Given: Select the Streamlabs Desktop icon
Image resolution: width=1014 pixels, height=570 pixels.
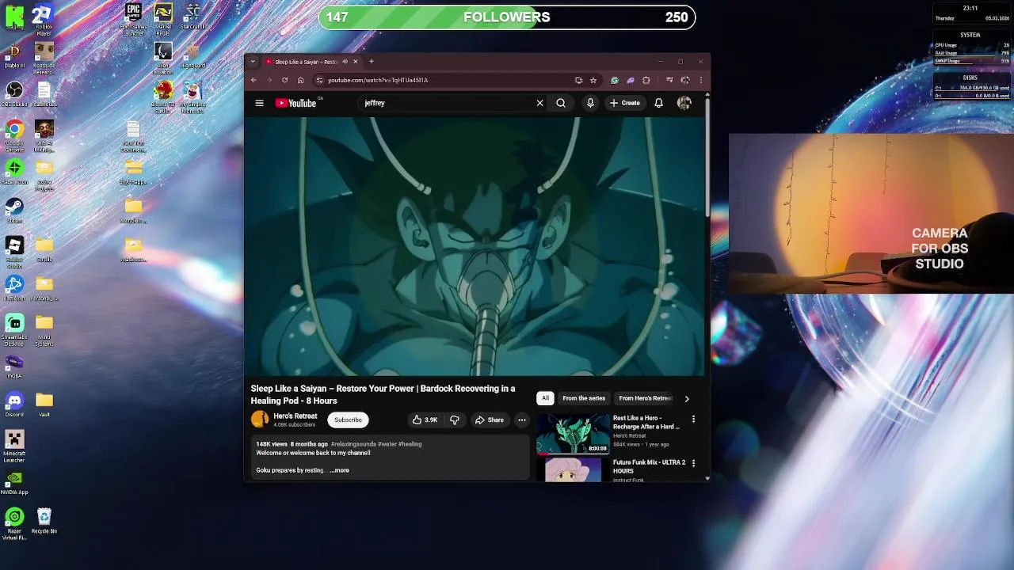Looking at the screenshot, I should click(x=14, y=330).
